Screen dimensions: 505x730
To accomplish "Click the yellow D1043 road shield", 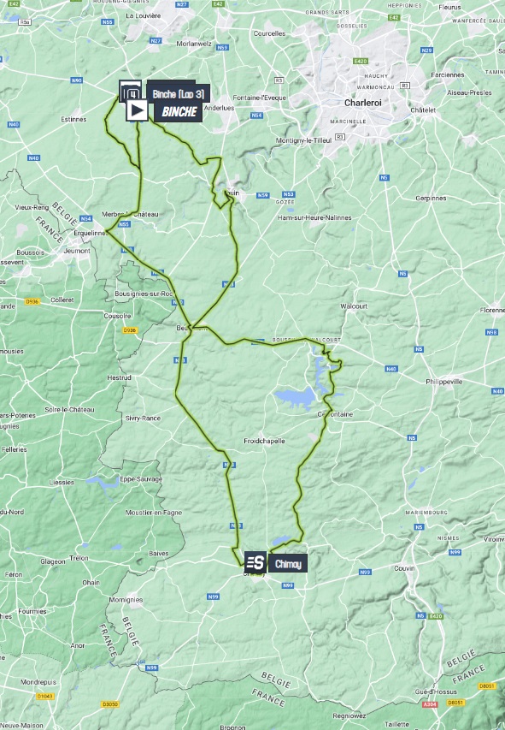I will [x=44, y=697].
